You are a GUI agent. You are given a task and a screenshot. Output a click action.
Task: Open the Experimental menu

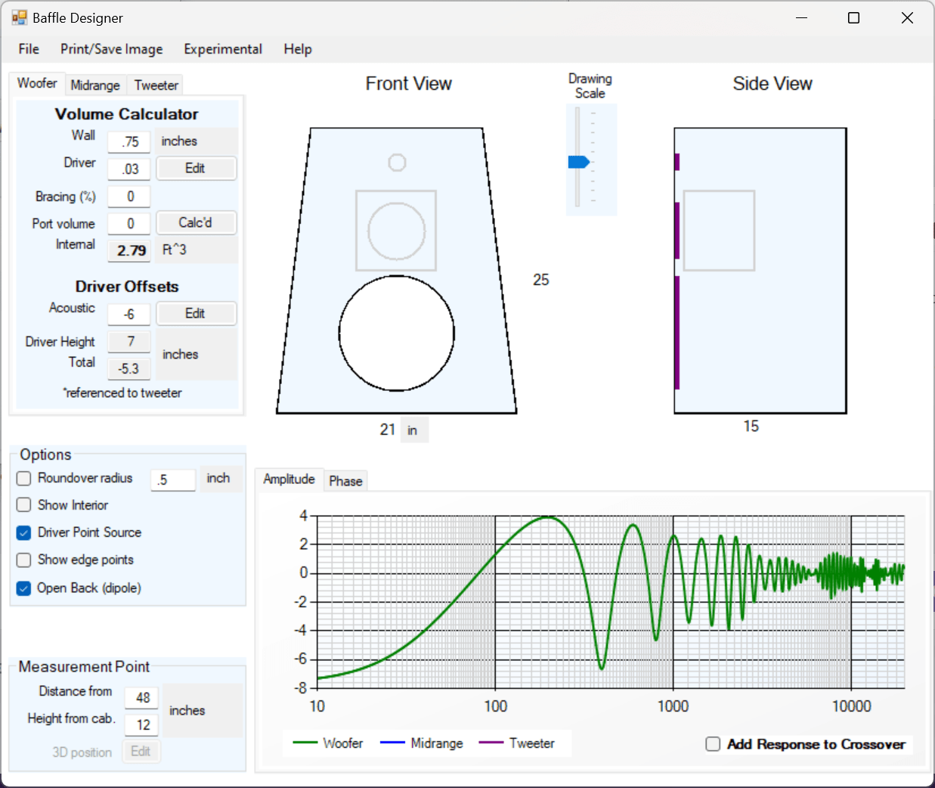click(223, 49)
